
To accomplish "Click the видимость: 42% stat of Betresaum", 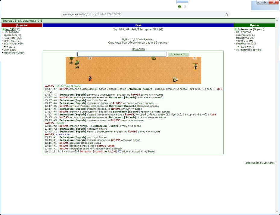I will tap(246, 44).
